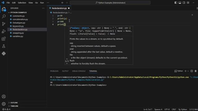Viewport: 198px width, 111px height.
Task: Open the File menu
Action: (x=8, y=3)
